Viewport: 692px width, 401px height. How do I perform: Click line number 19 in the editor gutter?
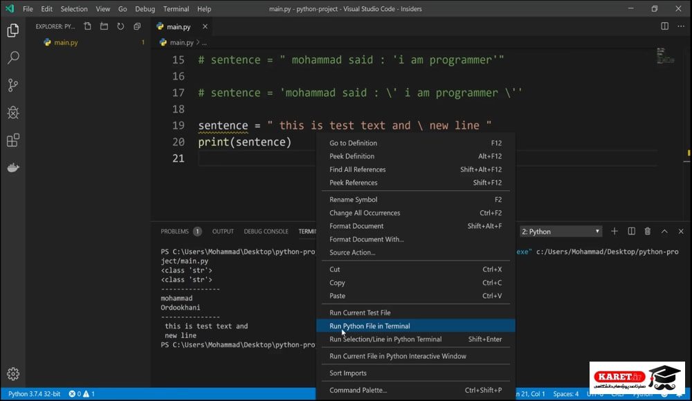point(179,125)
